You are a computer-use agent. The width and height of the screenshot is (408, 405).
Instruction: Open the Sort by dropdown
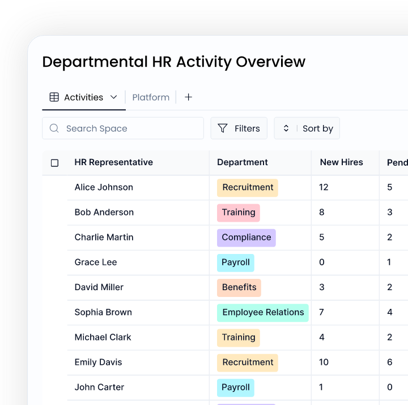coord(307,128)
